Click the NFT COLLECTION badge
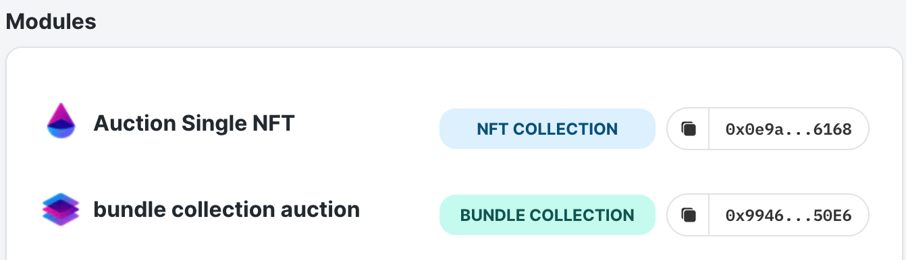Viewport: 906px width, 260px height. pyautogui.click(x=548, y=128)
